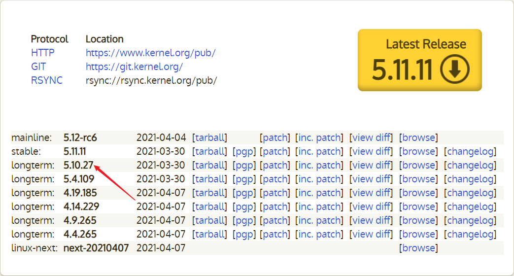This screenshot has width=514, height=276.
Task: Open changelog for longterm 4.4.265
Action: [x=470, y=235]
